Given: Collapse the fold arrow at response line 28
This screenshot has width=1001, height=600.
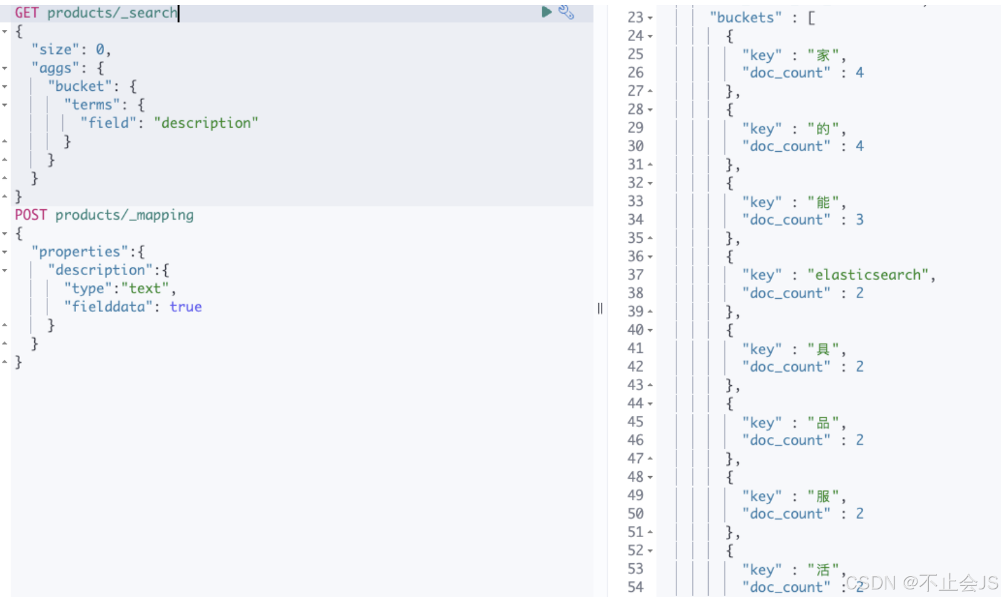Looking at the screenshot, I should click(650, 110).
